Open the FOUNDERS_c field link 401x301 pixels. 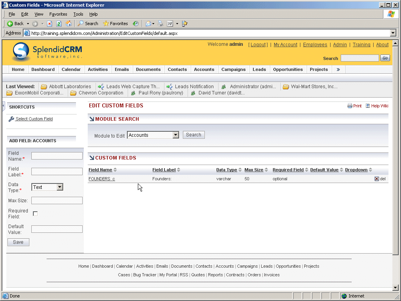click(x=102, y=179)
